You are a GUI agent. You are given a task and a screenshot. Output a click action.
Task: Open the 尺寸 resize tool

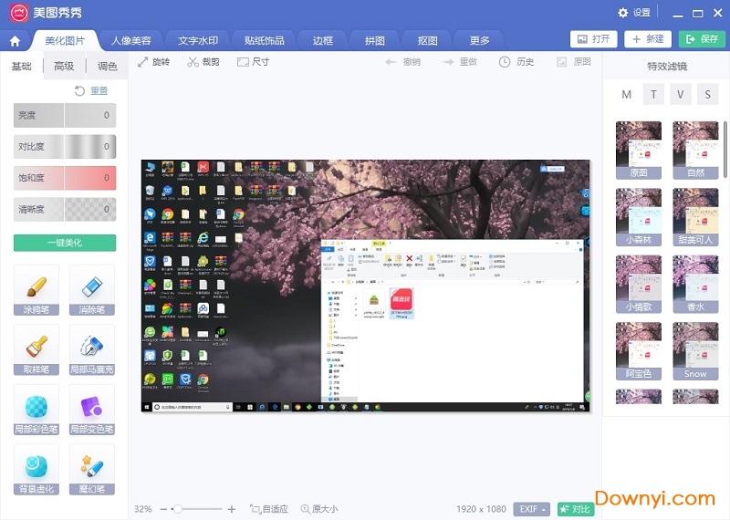pos(254,62)
